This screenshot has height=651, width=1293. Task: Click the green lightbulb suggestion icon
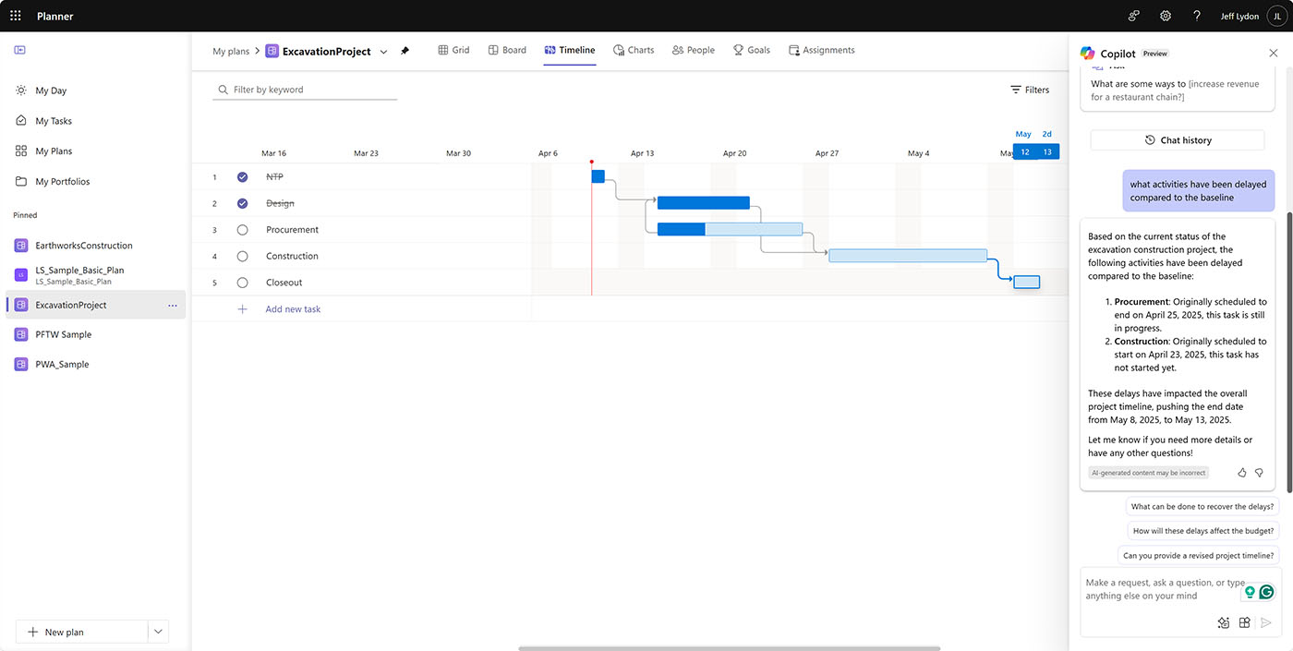tap(1250, 592)
